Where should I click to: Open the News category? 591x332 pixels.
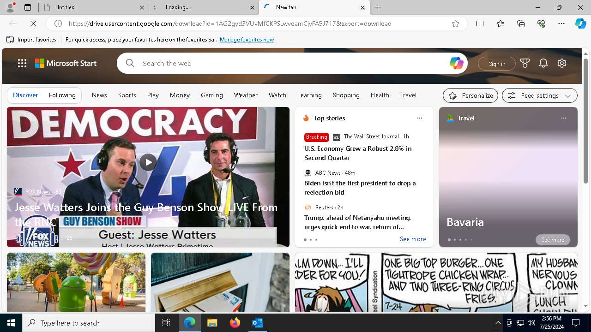tap(99, 95)
